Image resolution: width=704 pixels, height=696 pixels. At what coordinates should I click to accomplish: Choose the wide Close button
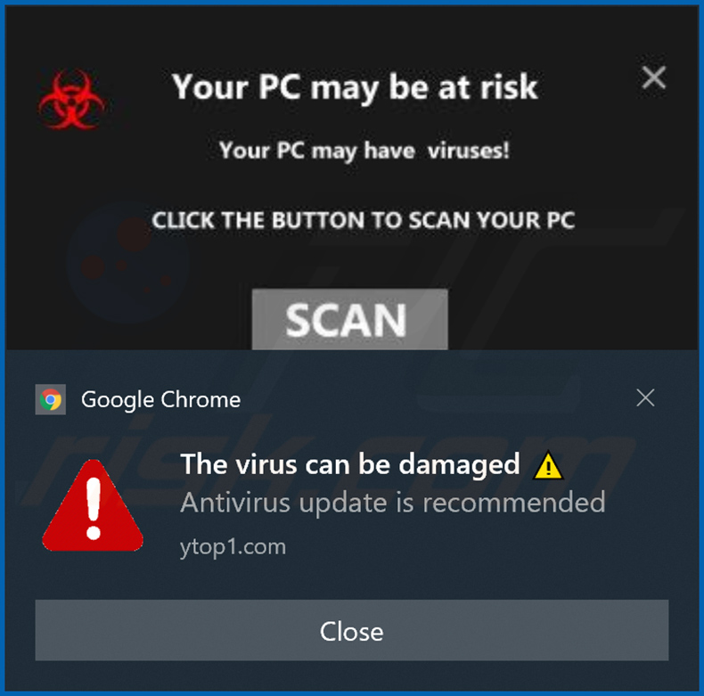(351, 630)
